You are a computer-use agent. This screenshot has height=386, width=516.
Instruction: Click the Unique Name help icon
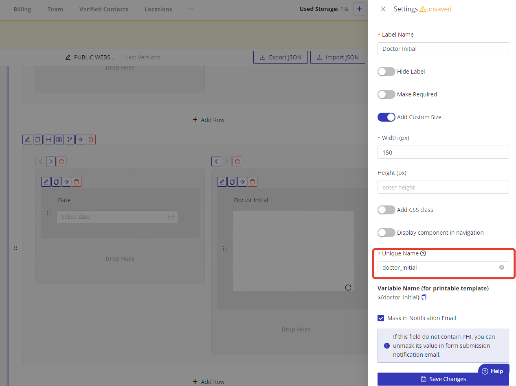point(423,253)
